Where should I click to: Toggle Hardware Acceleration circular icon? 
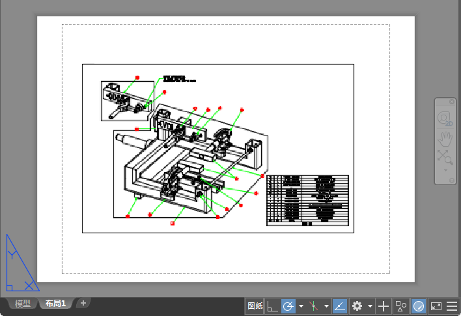click(419, 306)
